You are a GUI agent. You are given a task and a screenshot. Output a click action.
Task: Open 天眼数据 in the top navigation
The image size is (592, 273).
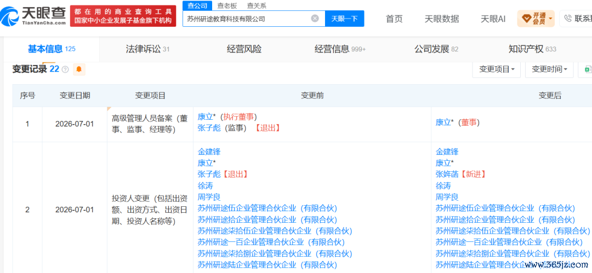point(442,19)
